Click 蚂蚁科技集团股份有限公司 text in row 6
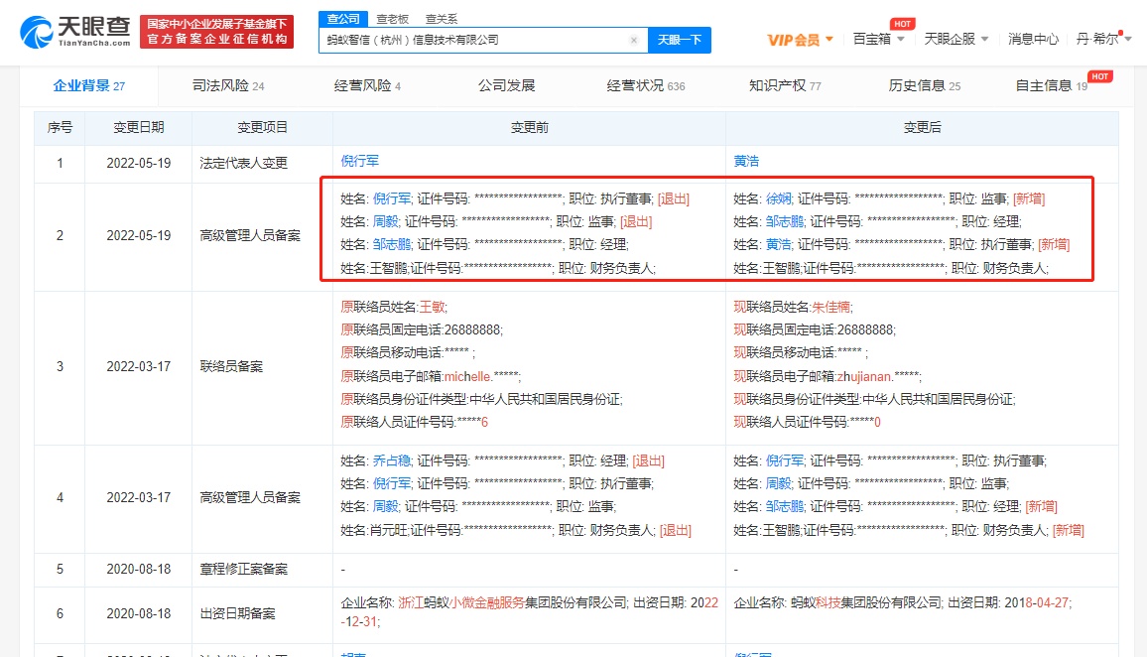This screenshot has width=1147, height=657. tap(866, 602)
